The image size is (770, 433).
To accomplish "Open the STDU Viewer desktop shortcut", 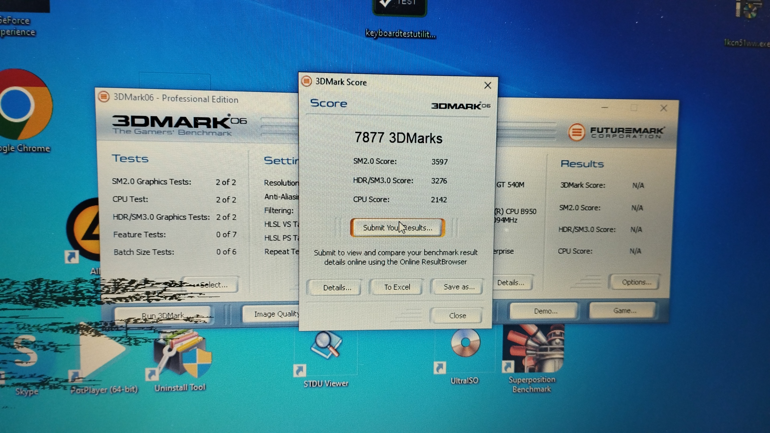I will [326, 346].
